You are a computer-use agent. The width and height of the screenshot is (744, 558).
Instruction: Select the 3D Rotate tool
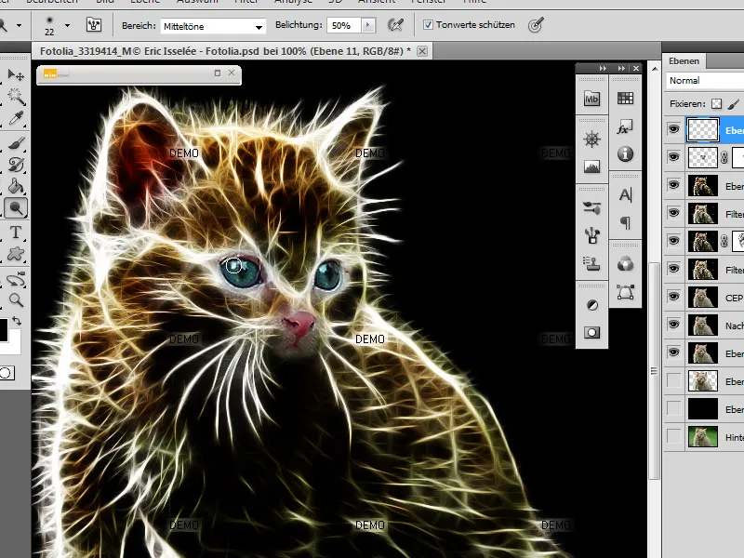(16, 280)
